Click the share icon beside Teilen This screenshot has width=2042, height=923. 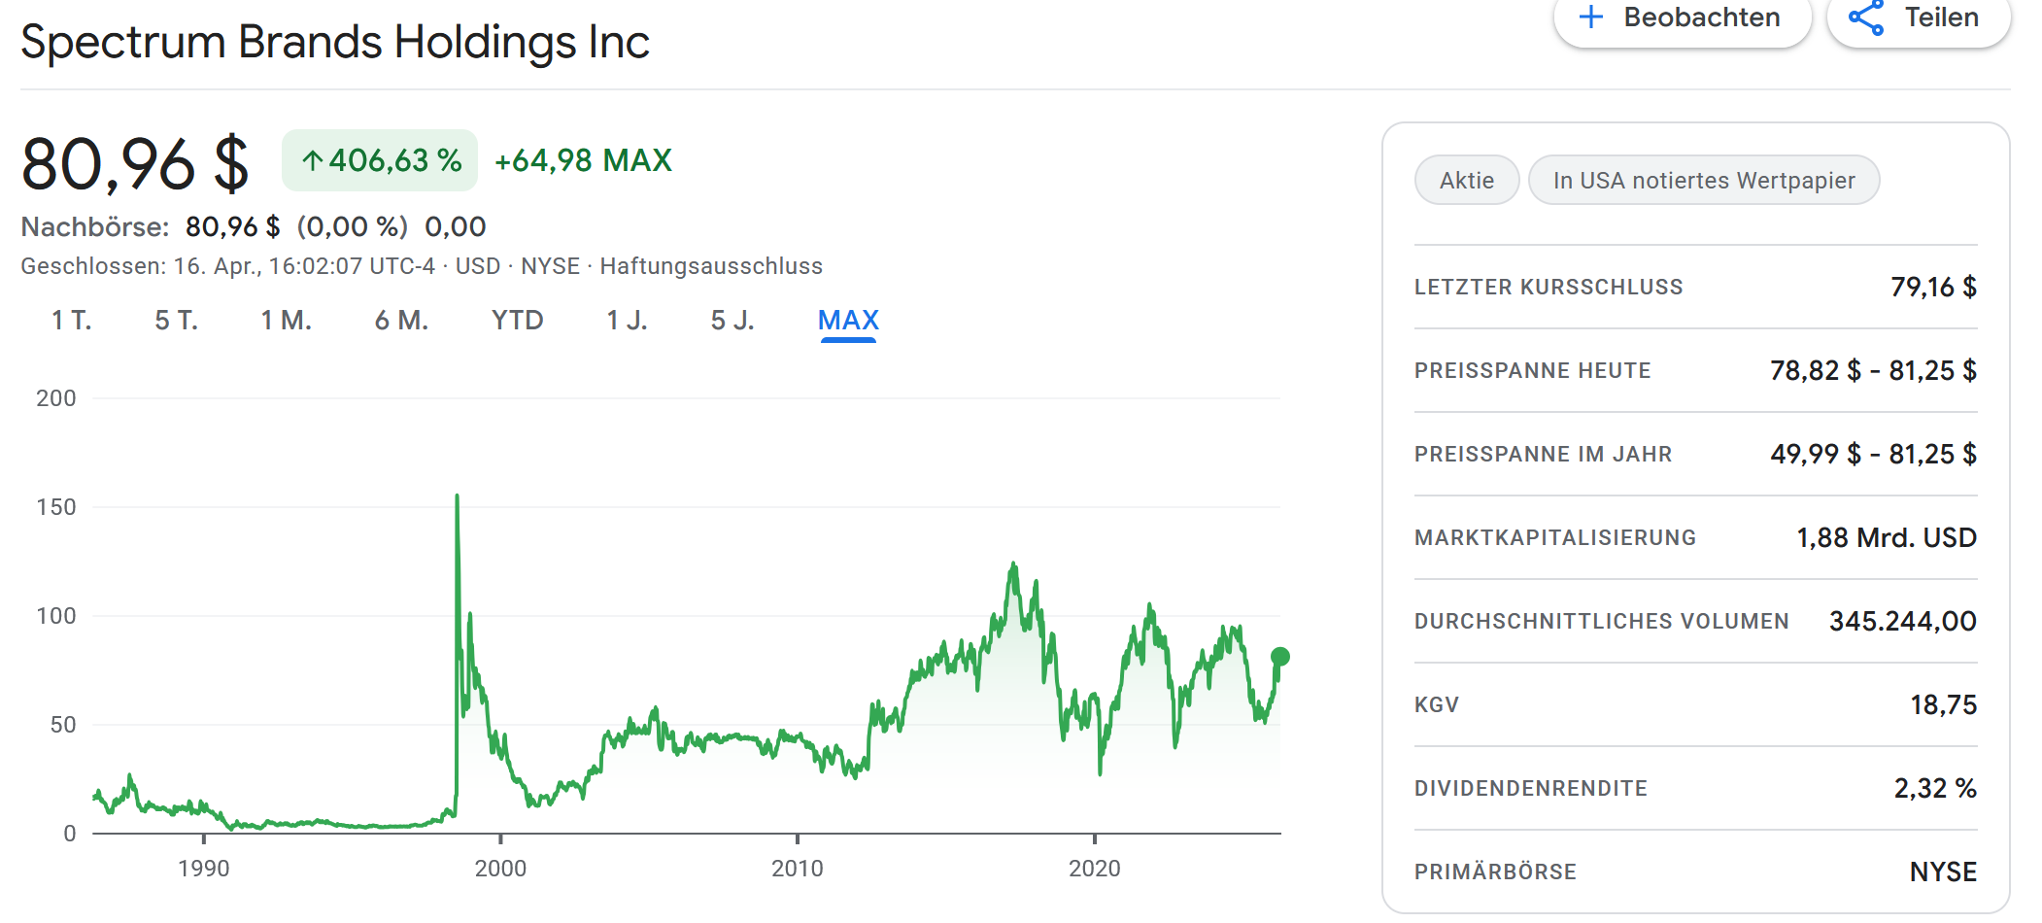[1865, 17]
